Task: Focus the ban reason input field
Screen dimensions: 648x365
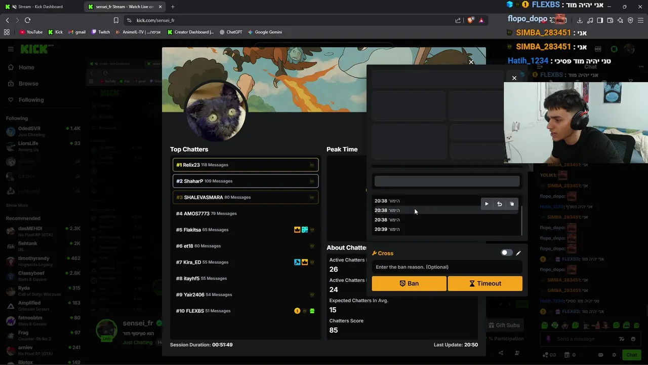Action: [x=447, y=267]
